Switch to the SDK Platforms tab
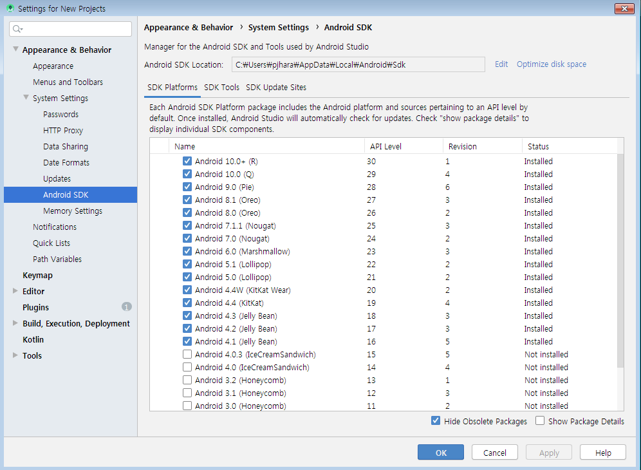641x470 pixels. tap(172, 88)
